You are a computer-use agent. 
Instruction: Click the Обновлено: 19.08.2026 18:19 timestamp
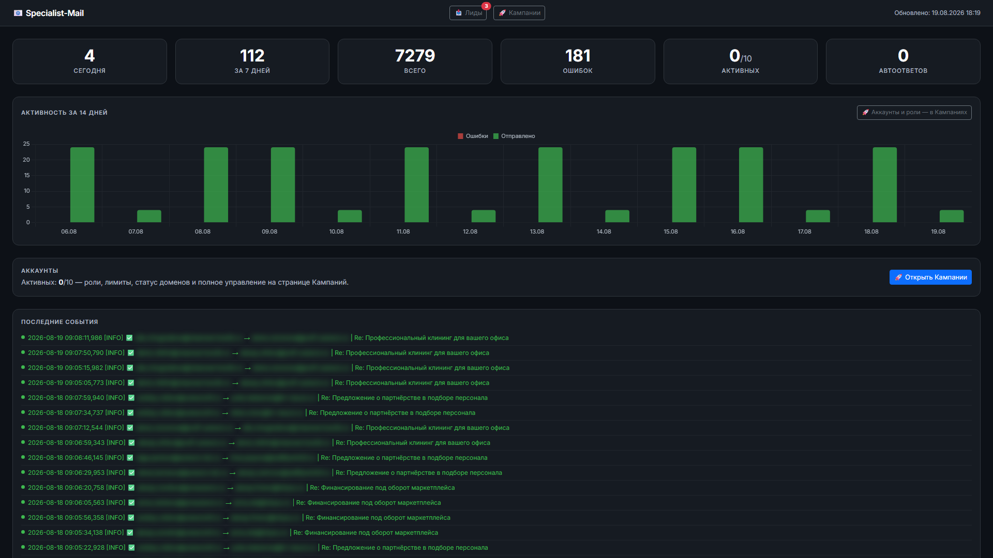point(937,13)
